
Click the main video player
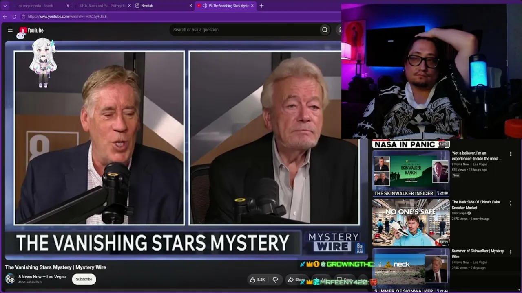click(x=186, y=151)
